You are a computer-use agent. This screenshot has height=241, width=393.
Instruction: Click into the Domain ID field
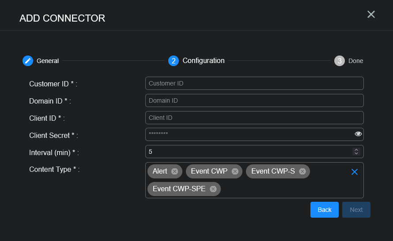click(x=254, y=100)
